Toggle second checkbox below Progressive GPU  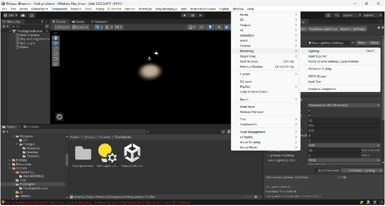coord(309,116)
